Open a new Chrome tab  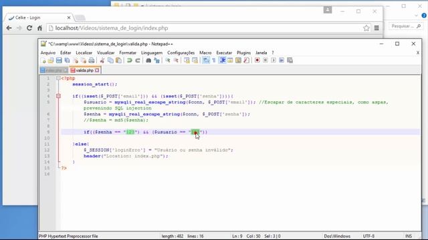coord(80,18)
